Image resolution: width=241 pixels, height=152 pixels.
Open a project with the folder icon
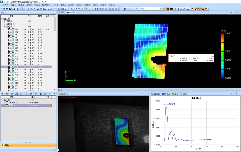tap(7, 9)
